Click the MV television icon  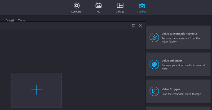(x=99, y=5)
